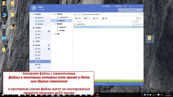
Task: Select highlighted files item under iPhone
Action: point(40,61)
